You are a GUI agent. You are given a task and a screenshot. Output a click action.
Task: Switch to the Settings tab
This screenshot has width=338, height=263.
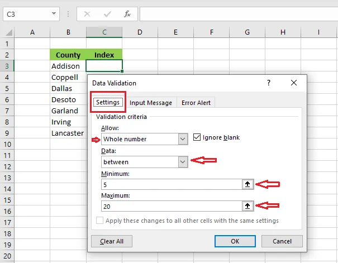108,102
